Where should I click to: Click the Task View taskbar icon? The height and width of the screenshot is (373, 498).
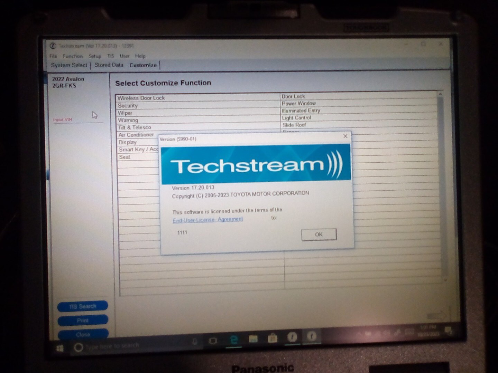[213, 341]
